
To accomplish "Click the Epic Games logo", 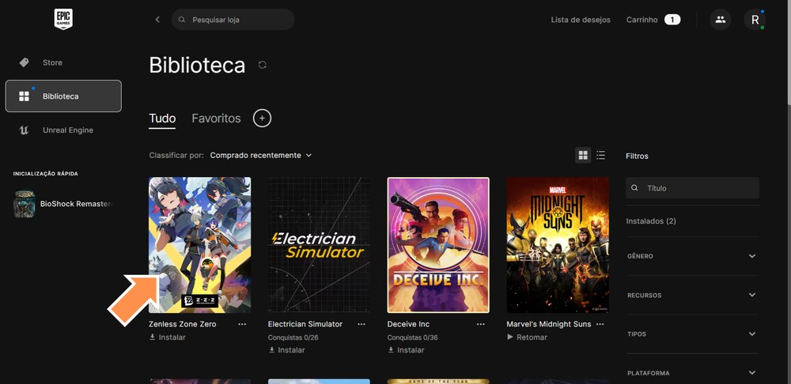I will coord(63,19).
